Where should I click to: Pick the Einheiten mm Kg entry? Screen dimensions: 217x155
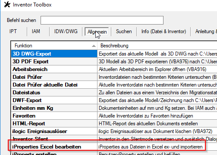coord(54,108)
